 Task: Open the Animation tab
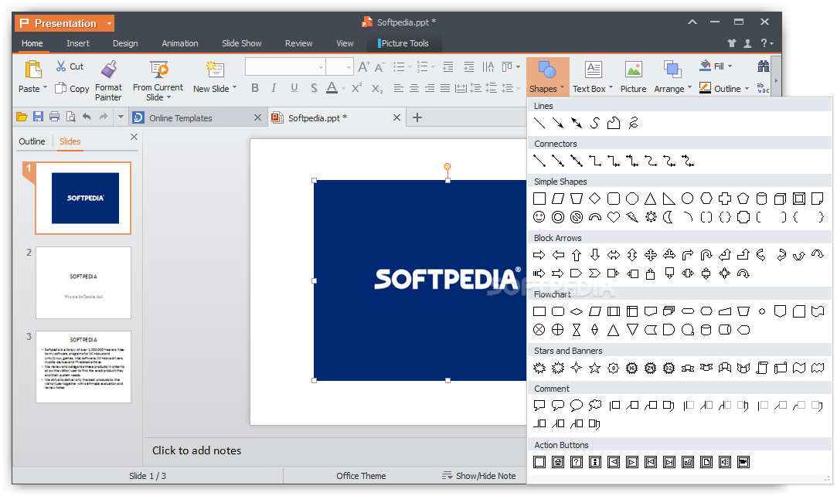point(180,43)
